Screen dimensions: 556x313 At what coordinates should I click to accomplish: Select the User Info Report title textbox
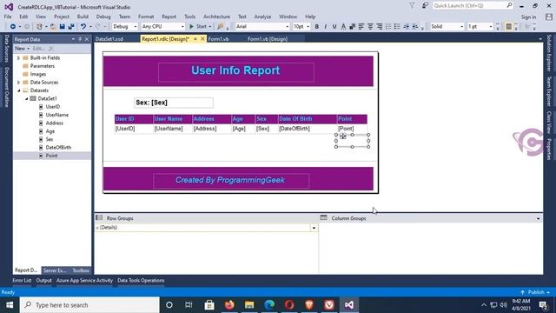point(236,72)
